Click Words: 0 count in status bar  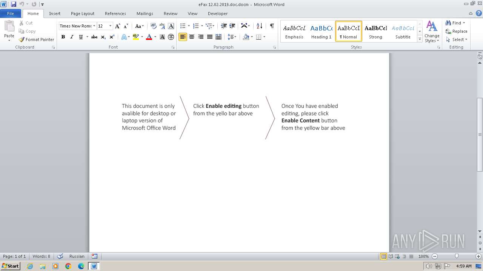[x=42, y=256]
